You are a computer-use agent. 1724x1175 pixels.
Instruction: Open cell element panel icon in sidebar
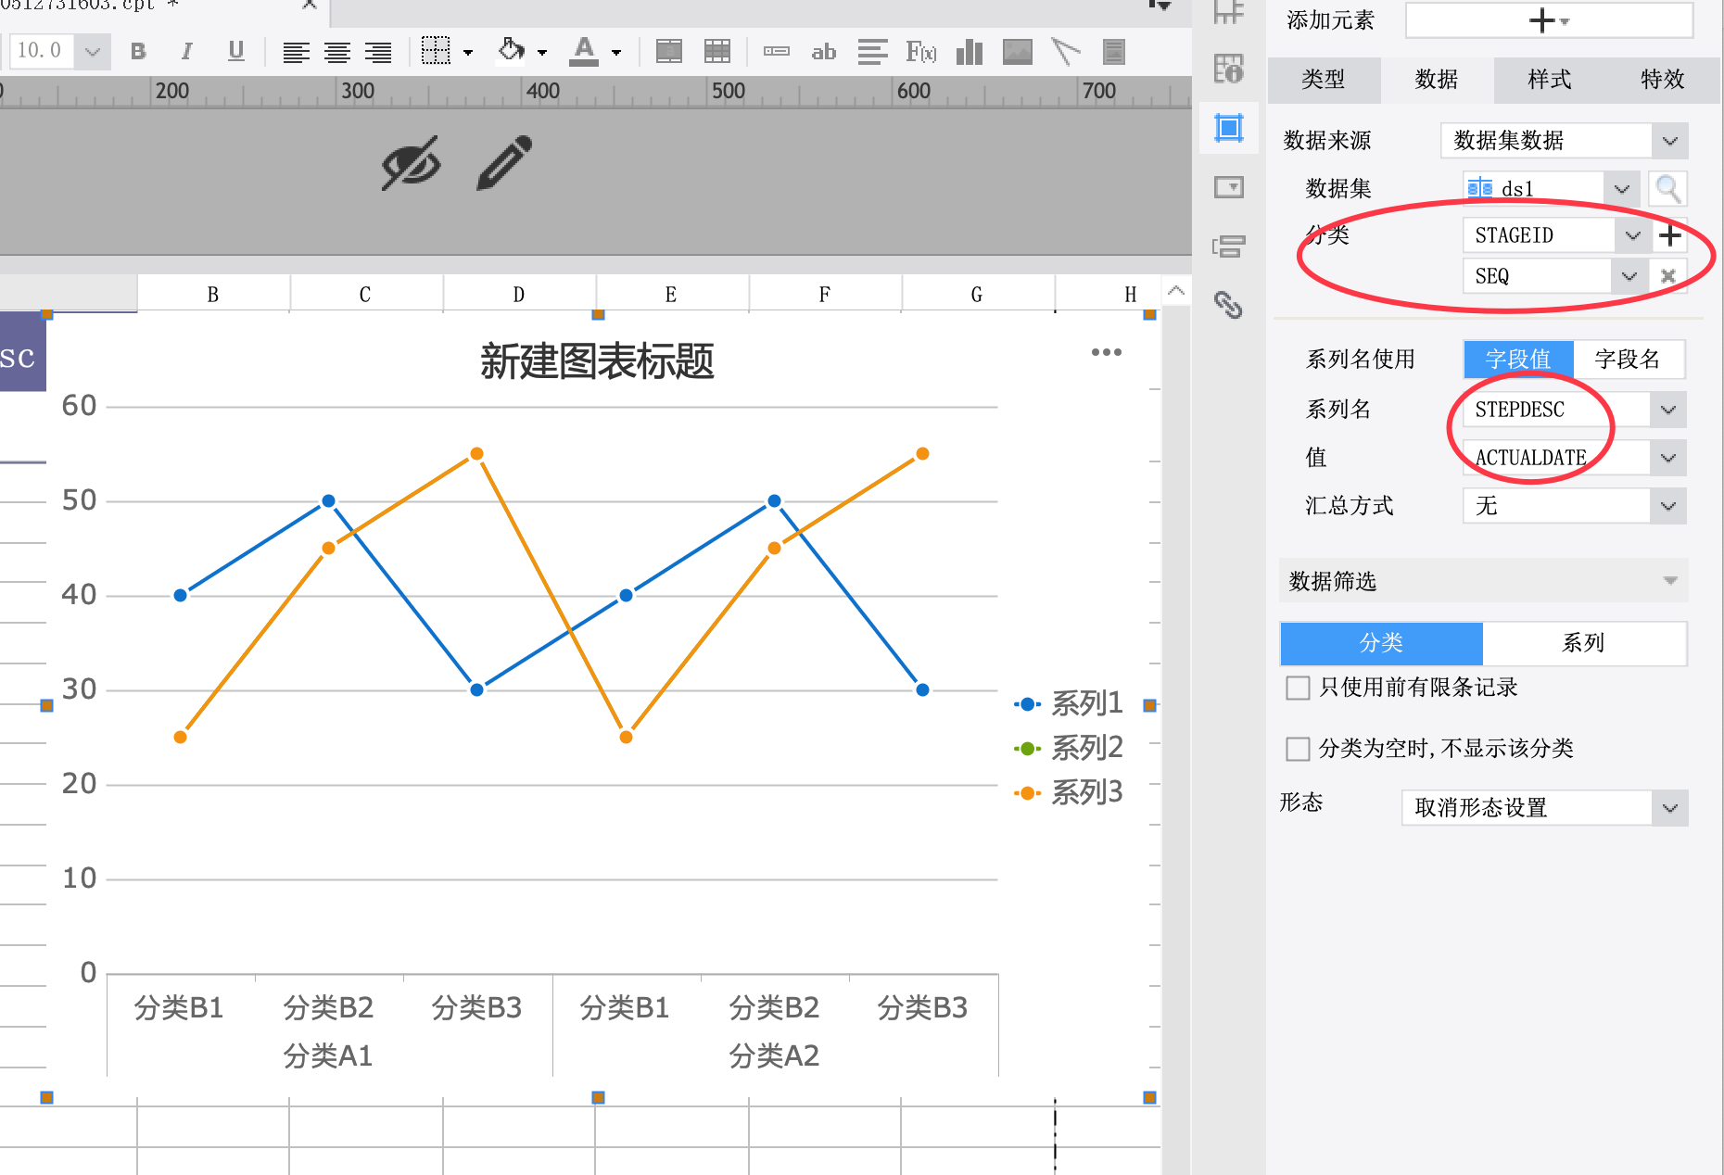[1229, 69]
